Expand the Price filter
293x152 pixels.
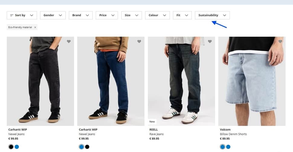pyautogui.click(x=107, y=15)
